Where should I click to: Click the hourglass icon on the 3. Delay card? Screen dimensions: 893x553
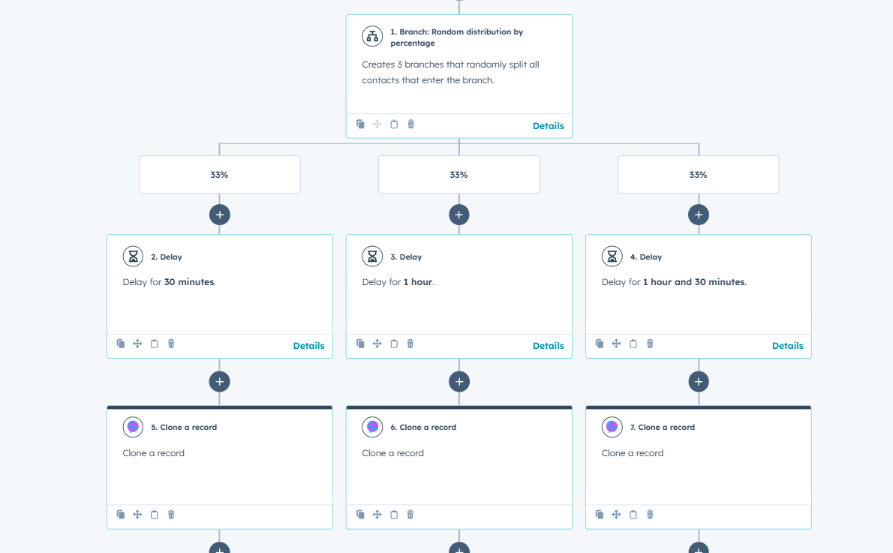(372, 257)
